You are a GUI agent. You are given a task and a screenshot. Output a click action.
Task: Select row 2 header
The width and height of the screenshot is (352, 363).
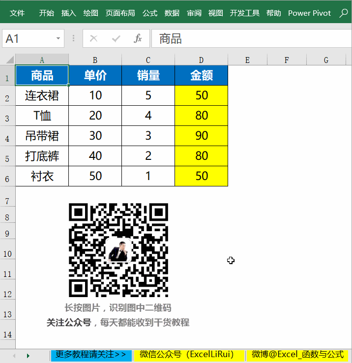pos(7,96)
